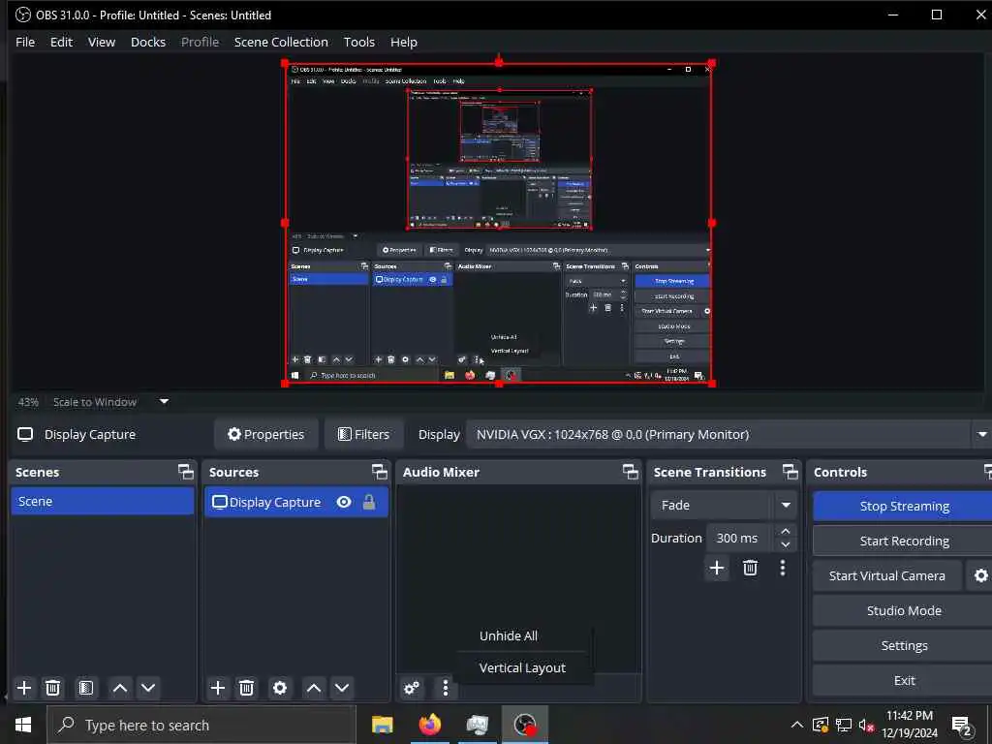Delete selected source with trash icon

coord(247,688)
